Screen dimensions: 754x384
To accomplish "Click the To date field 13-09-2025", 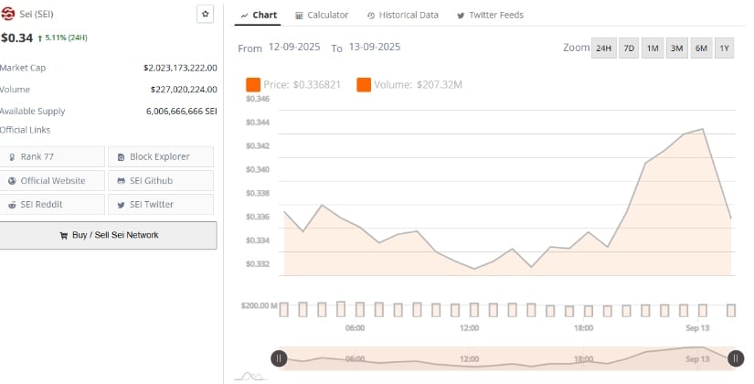I will (x=375, y=47).
